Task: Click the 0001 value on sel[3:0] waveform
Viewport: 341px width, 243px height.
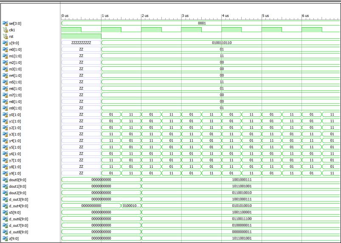Action: [x=202, y=23]
